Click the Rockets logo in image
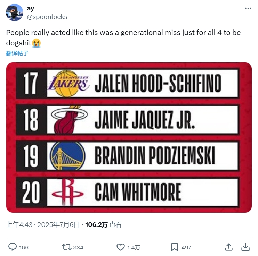This screenshot has height=256, width=258. [x=68, y=192]
